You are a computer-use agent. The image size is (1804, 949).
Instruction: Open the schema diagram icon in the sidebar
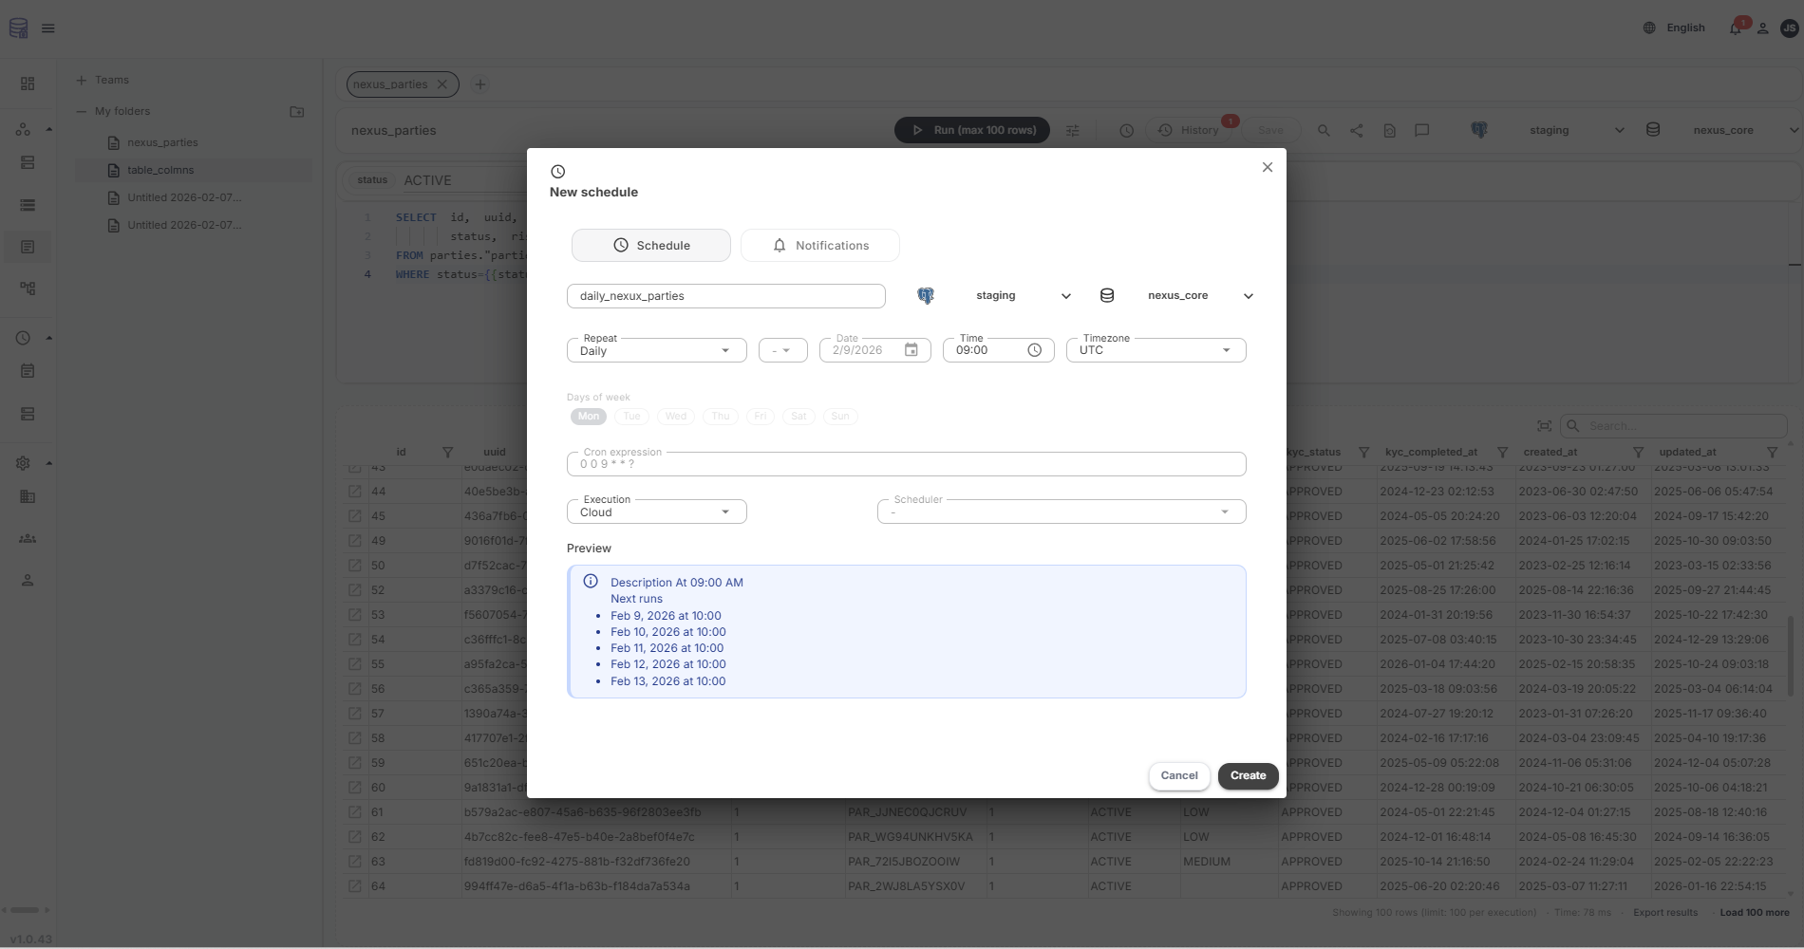pos(28,288)
